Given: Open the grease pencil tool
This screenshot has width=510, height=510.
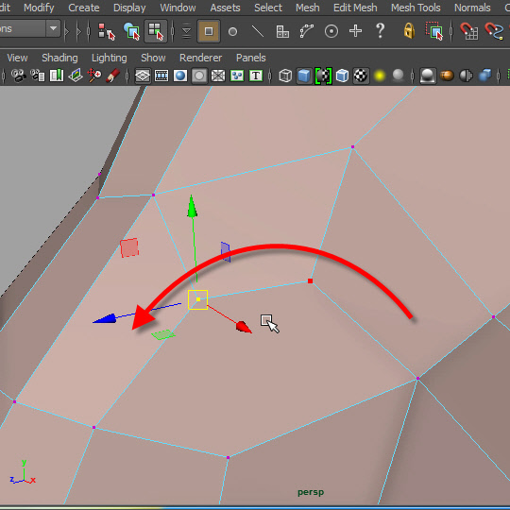Looking at the screenshot, I should pos(113,76).
